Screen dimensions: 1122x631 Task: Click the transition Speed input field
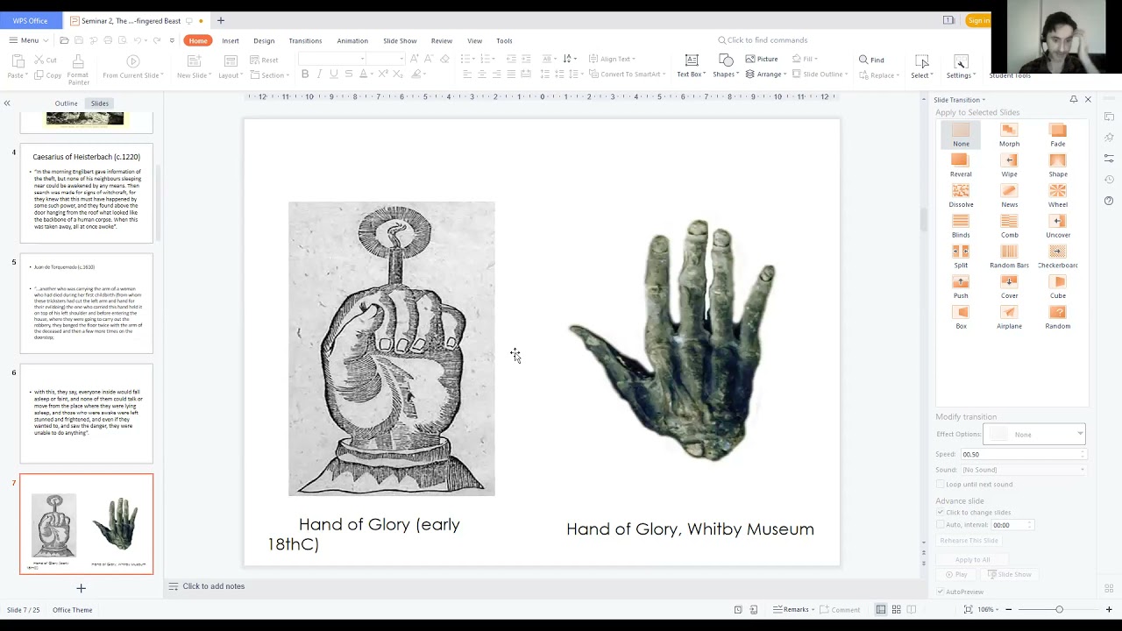coord(1023,454)
